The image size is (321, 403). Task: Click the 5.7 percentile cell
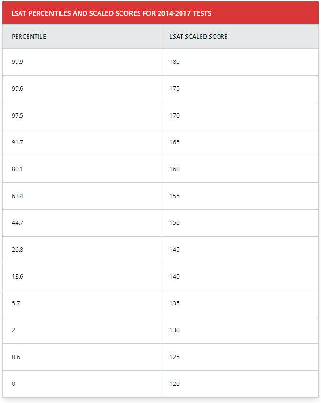[81, 303]
